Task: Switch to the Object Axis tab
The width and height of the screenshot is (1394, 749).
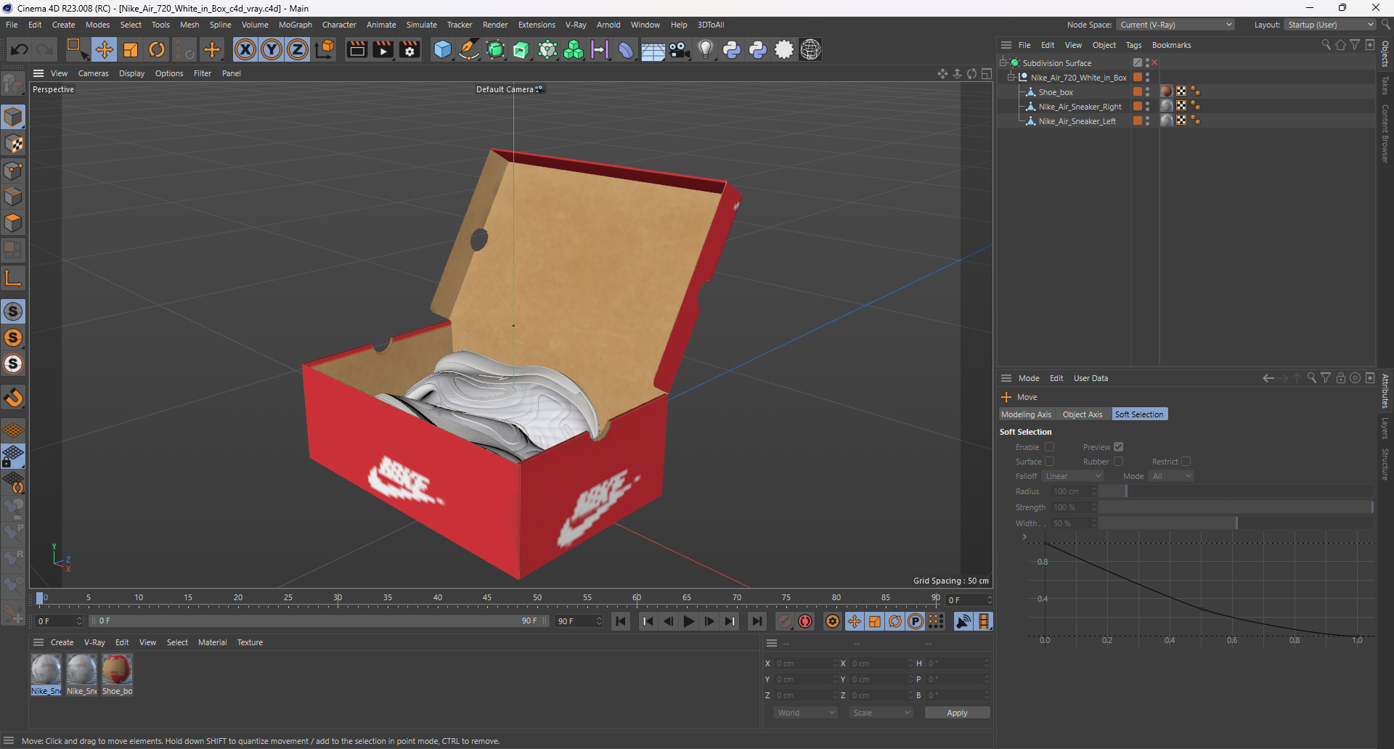Action: (1082, 414)
